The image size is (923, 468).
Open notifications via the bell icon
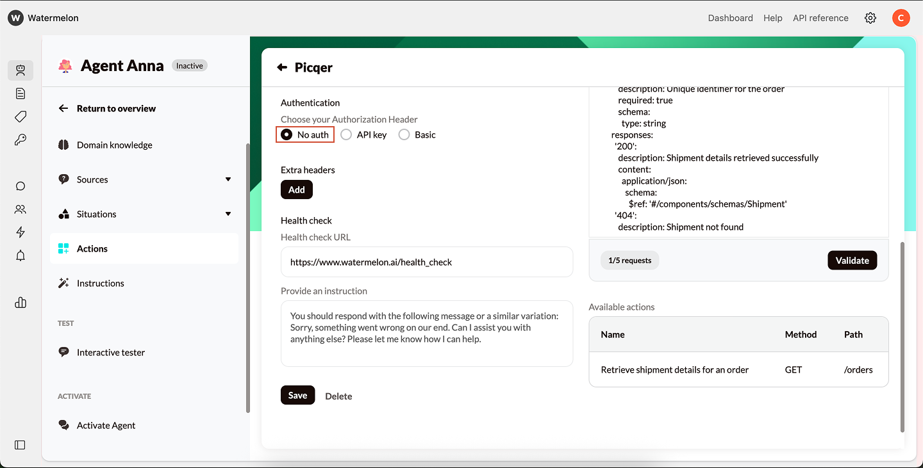pos(20,255)
